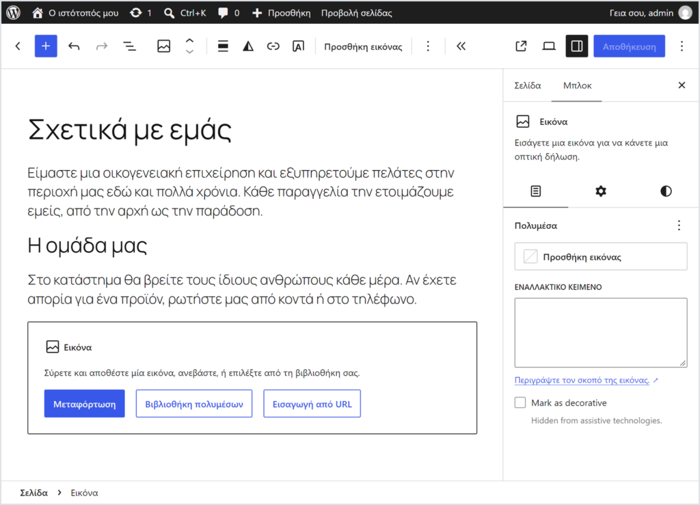Open the Προσθήκη menu in admin bar
700x505 pixels.
[x=281, y=13]
